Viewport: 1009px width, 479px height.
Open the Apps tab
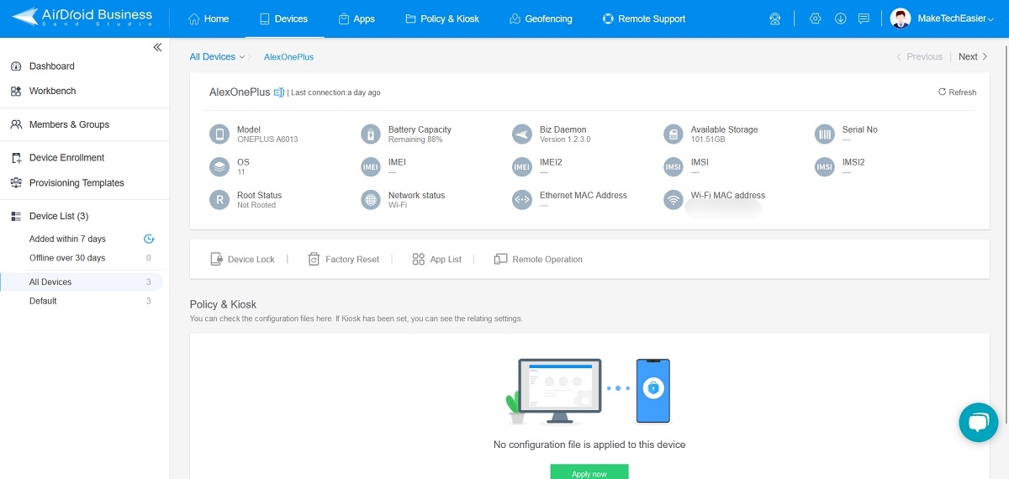pos(357,18)
